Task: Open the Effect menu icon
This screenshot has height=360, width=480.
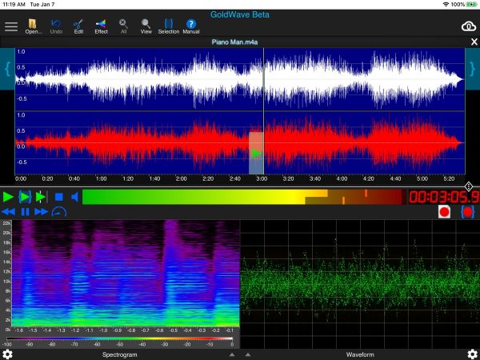Action: click(x=101, y=26)
